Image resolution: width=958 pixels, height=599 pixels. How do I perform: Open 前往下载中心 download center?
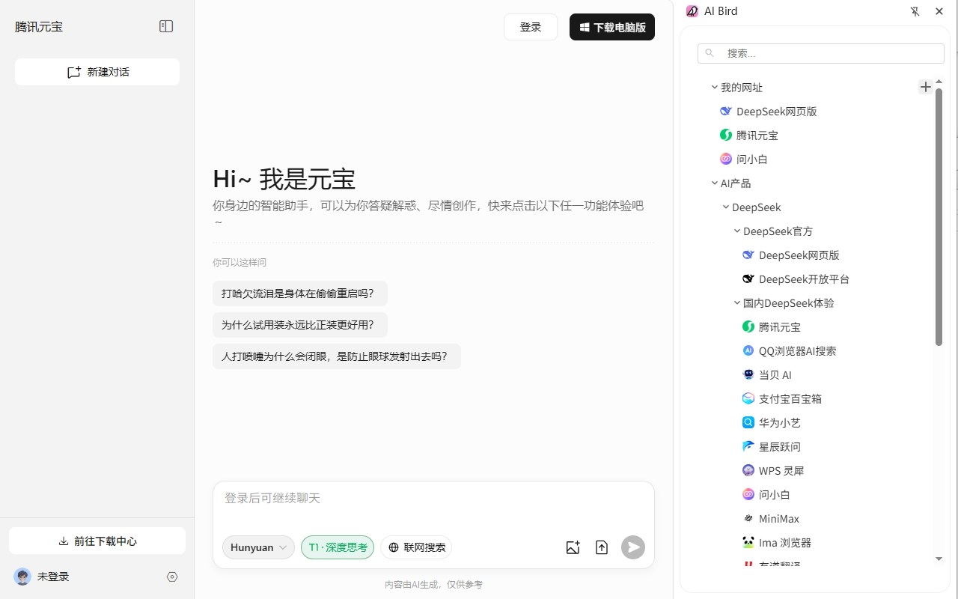coord(97,541)
